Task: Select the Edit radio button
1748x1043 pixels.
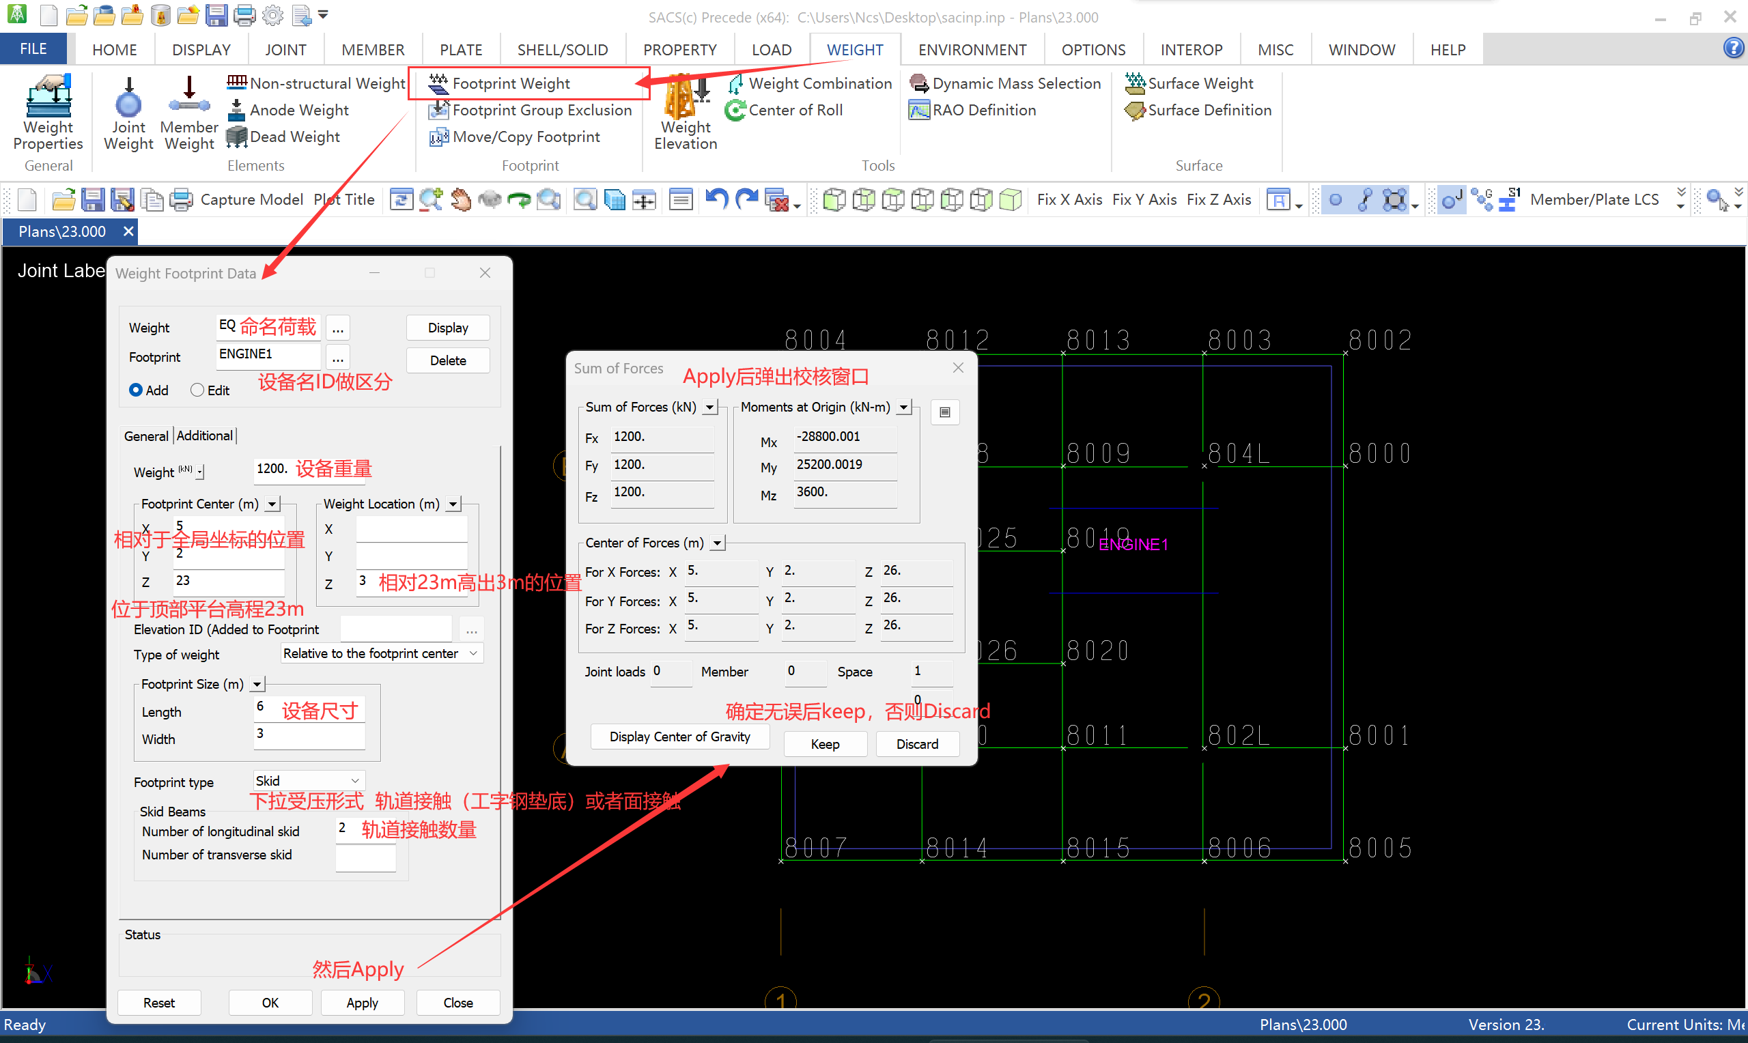Action: (x=197, y=390)
